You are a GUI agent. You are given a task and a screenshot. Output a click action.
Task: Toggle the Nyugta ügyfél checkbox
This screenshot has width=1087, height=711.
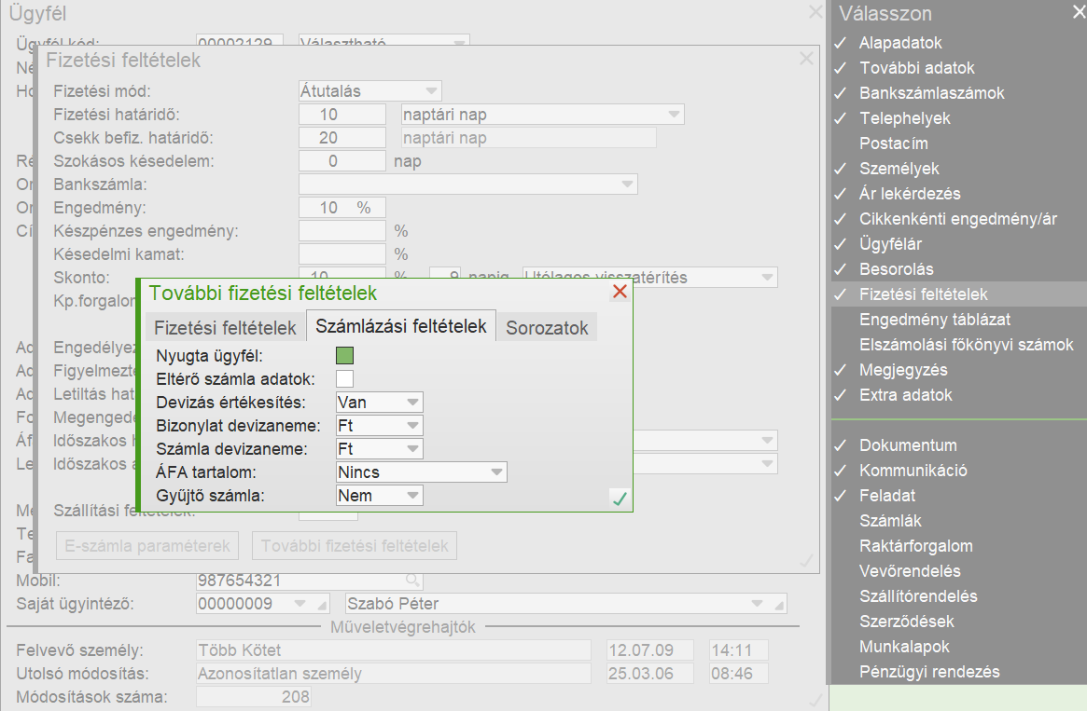(345, 355)
